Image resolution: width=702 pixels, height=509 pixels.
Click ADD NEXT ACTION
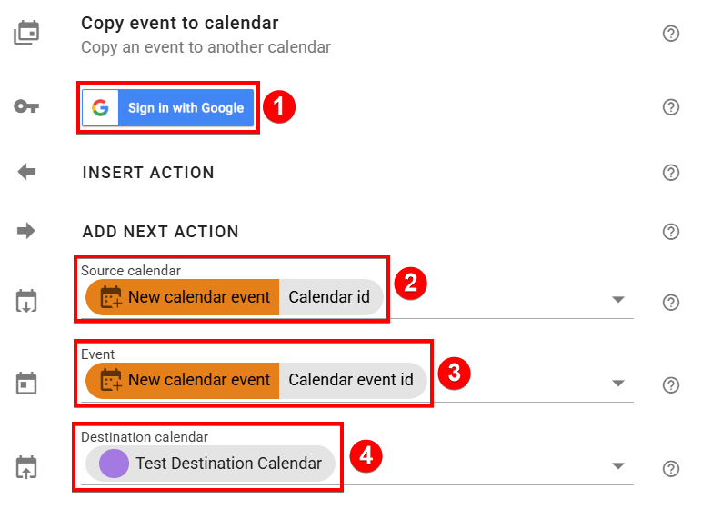pyautogui.click(x=160, y=231)
